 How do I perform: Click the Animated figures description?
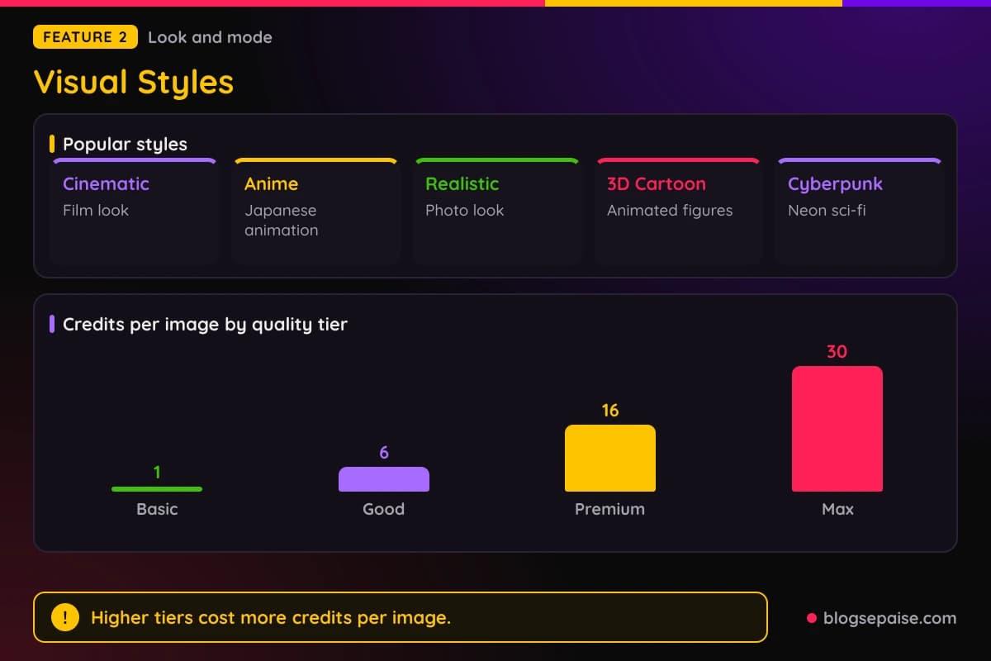(x=670, y=210)
